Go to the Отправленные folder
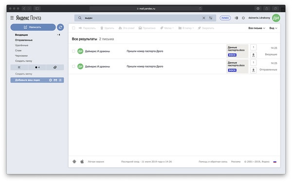This screenshot has height=182, width=292. point(24,40)
